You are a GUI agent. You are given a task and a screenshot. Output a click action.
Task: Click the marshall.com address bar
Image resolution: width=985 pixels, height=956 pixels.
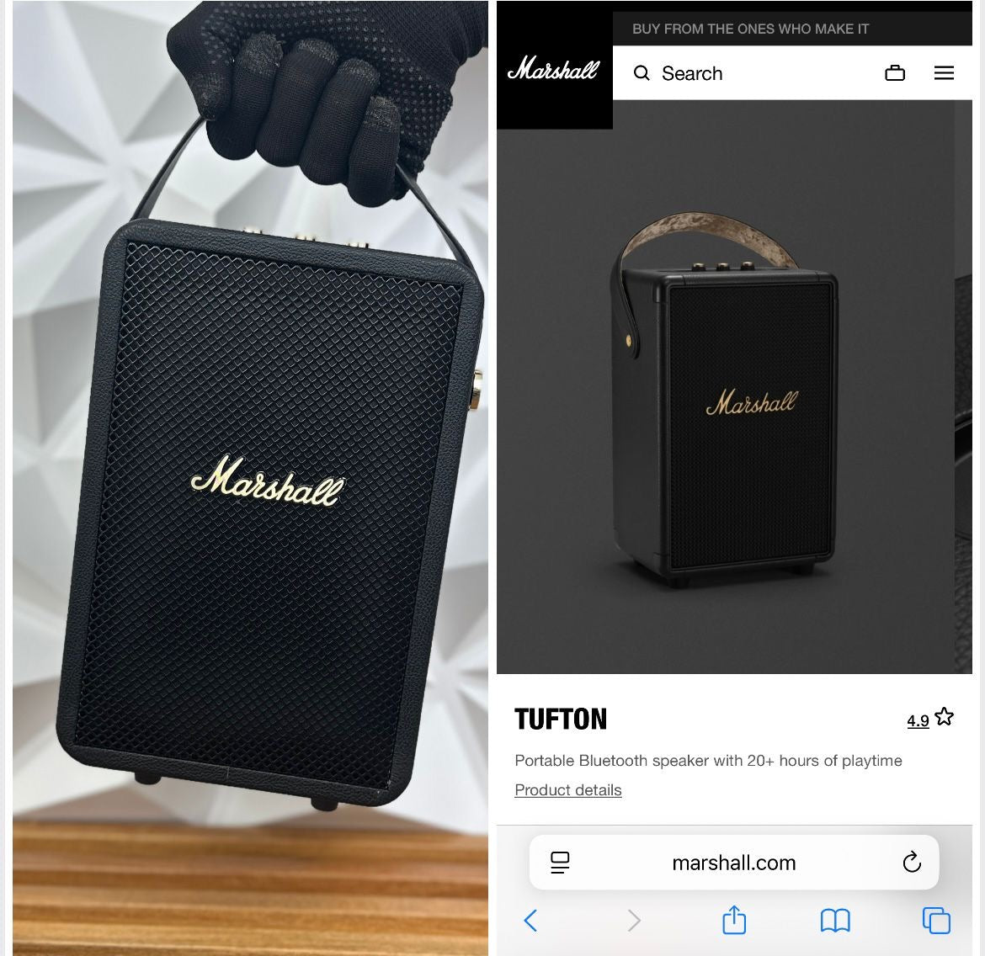point(734,863)
